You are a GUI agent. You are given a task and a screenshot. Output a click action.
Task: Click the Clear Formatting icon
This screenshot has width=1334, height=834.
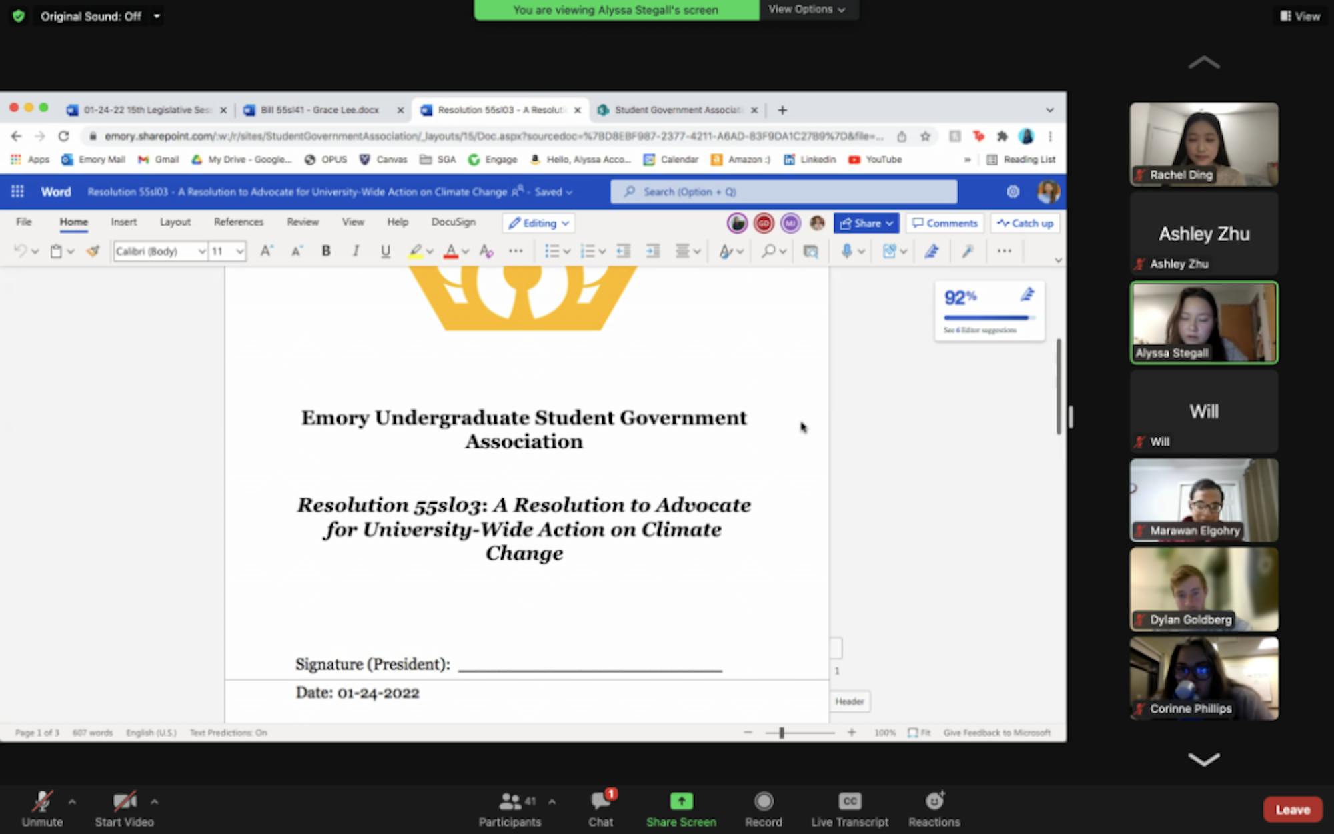click(x=486, y=251)
